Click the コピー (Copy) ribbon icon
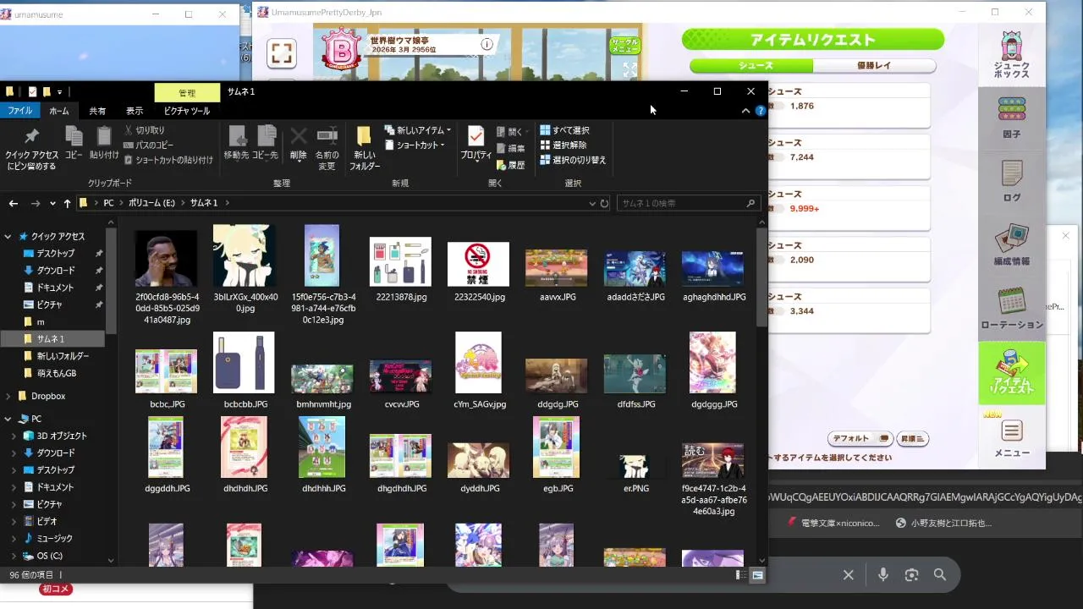Image resolution: width=1083 pixels, height=609 pixels. click(74, 143)
